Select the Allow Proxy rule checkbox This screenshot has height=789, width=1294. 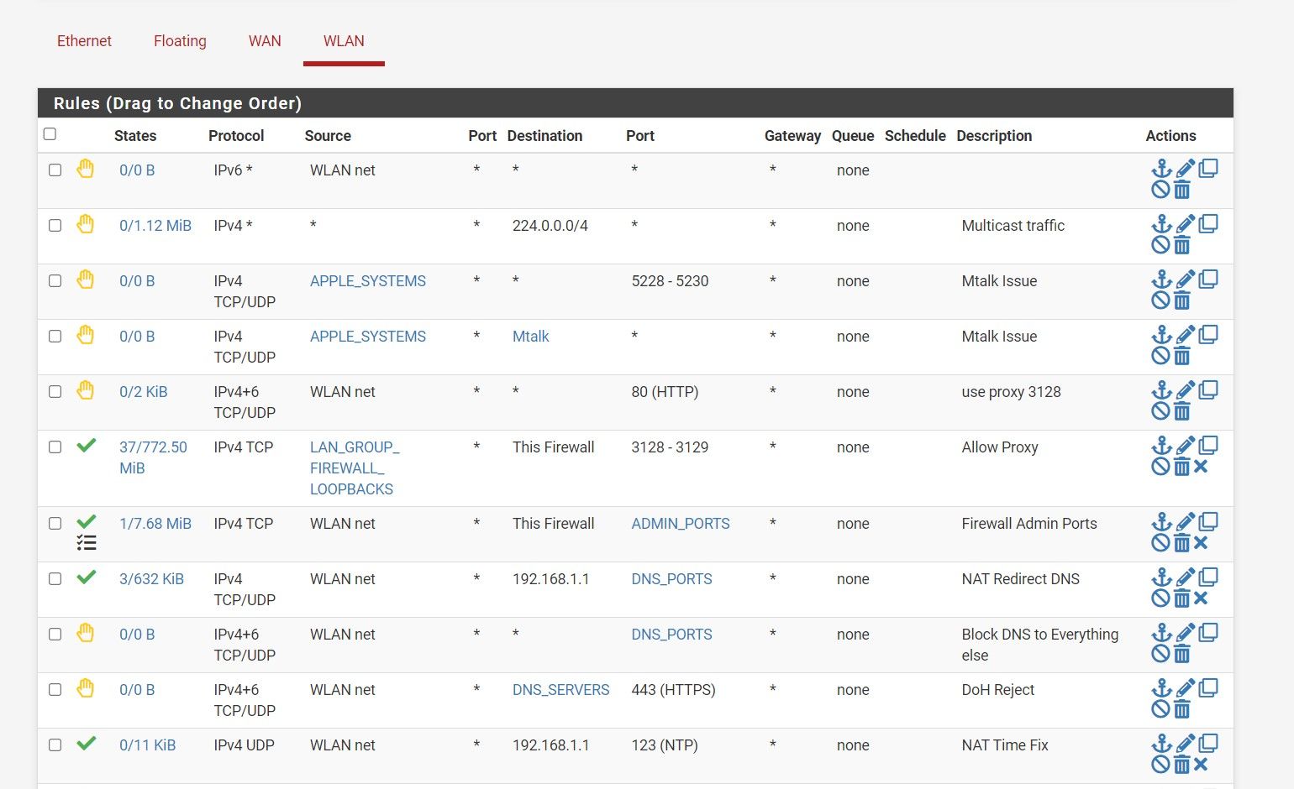55,447
